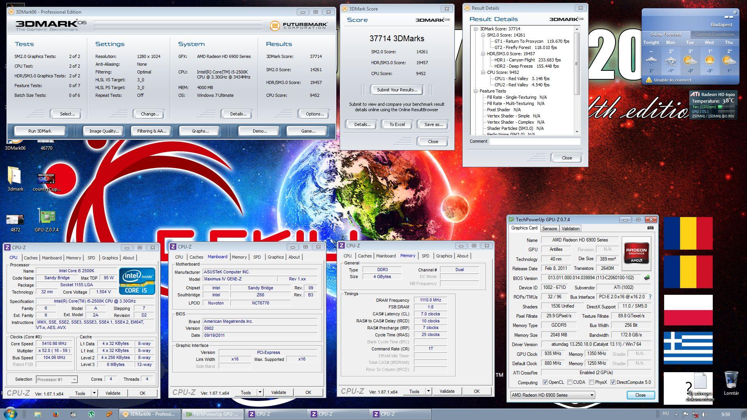Switch to the Sensors tab in GPU-Z
Screen dimensions: 747x420
[x=549, y=229]
